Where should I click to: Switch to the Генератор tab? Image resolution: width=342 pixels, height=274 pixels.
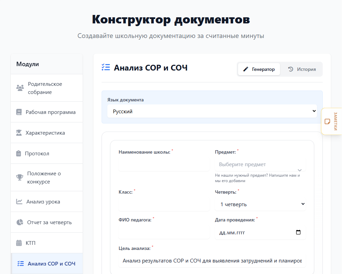pos(259,69)
